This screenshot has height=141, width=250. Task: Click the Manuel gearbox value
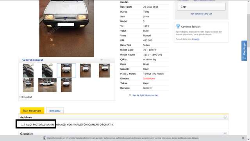[147, 36]
